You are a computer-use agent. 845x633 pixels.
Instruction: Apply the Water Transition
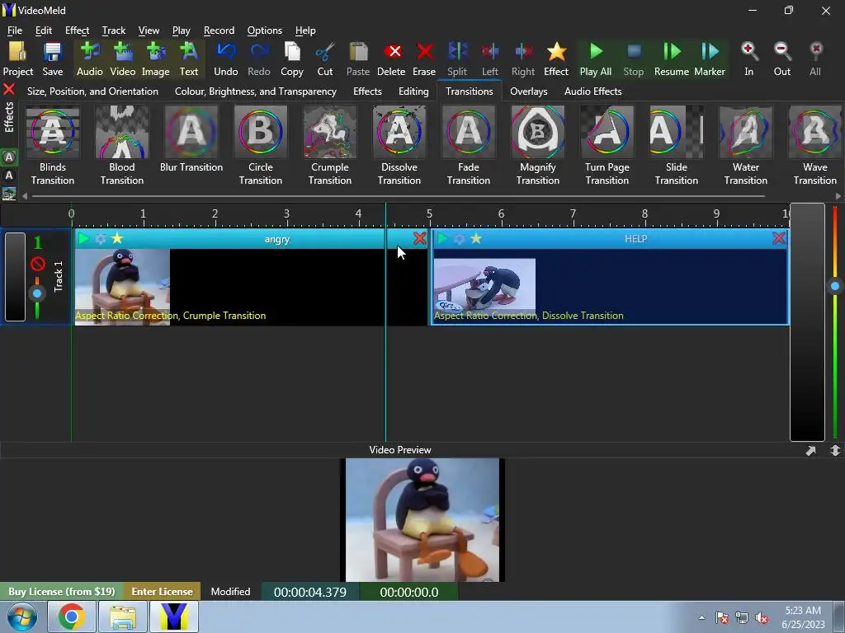pos(746,145)
